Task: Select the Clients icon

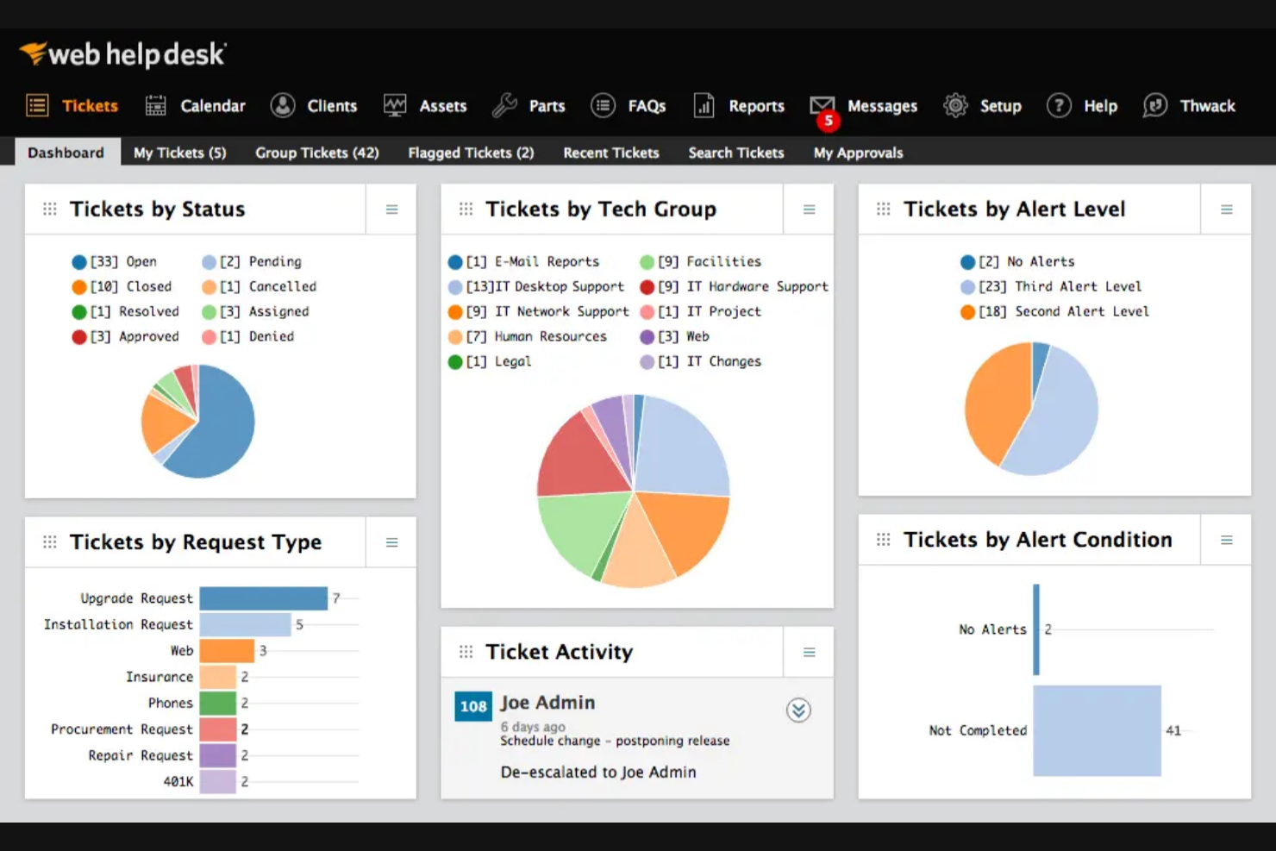Action: coord(282,105)
